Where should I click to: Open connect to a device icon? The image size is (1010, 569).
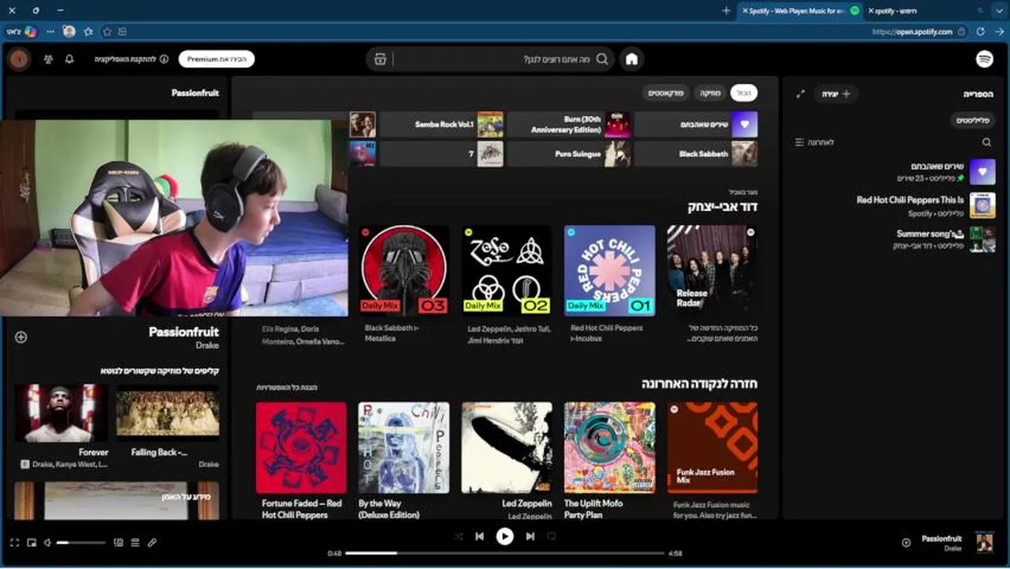(119, 543)
